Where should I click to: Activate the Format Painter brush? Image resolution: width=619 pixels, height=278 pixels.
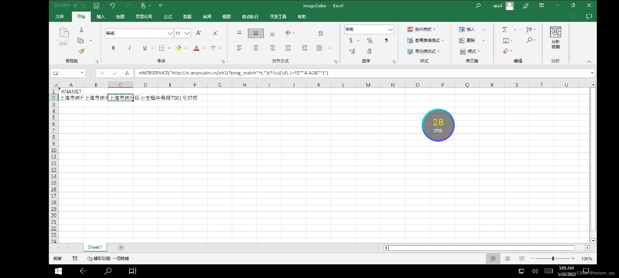pyautogui.click(x=82, y=51)
